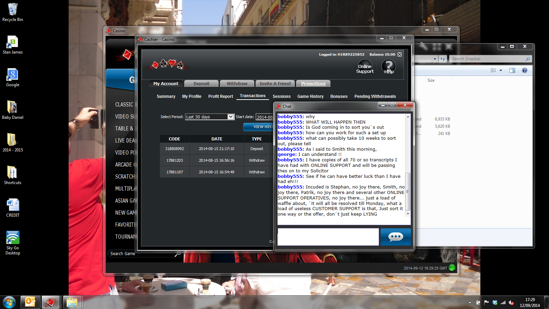Open the Select Period dropdown
549x309 pixels.
point(210,117)
